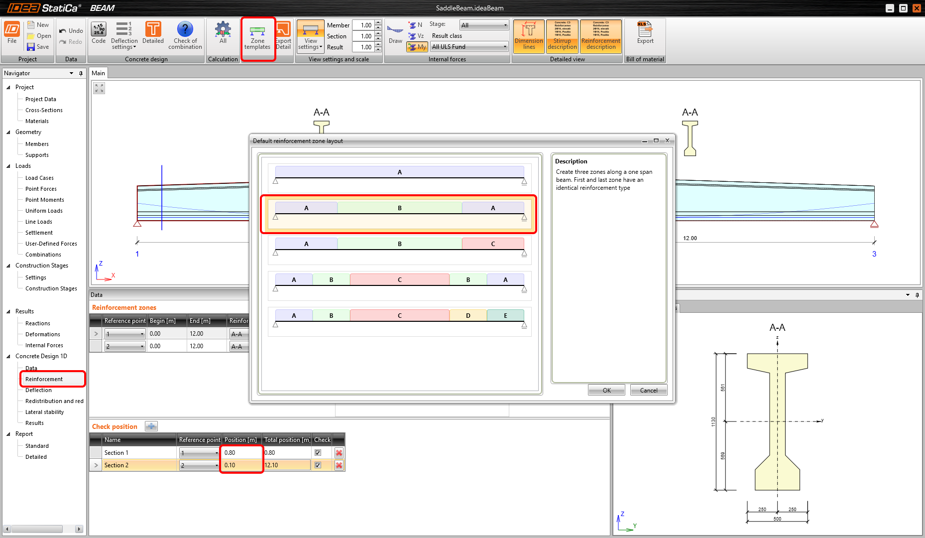This screenshot has width=925, height=538.
Task: Confirm the zone layout with OK
Action: click(x=606, y=390)
